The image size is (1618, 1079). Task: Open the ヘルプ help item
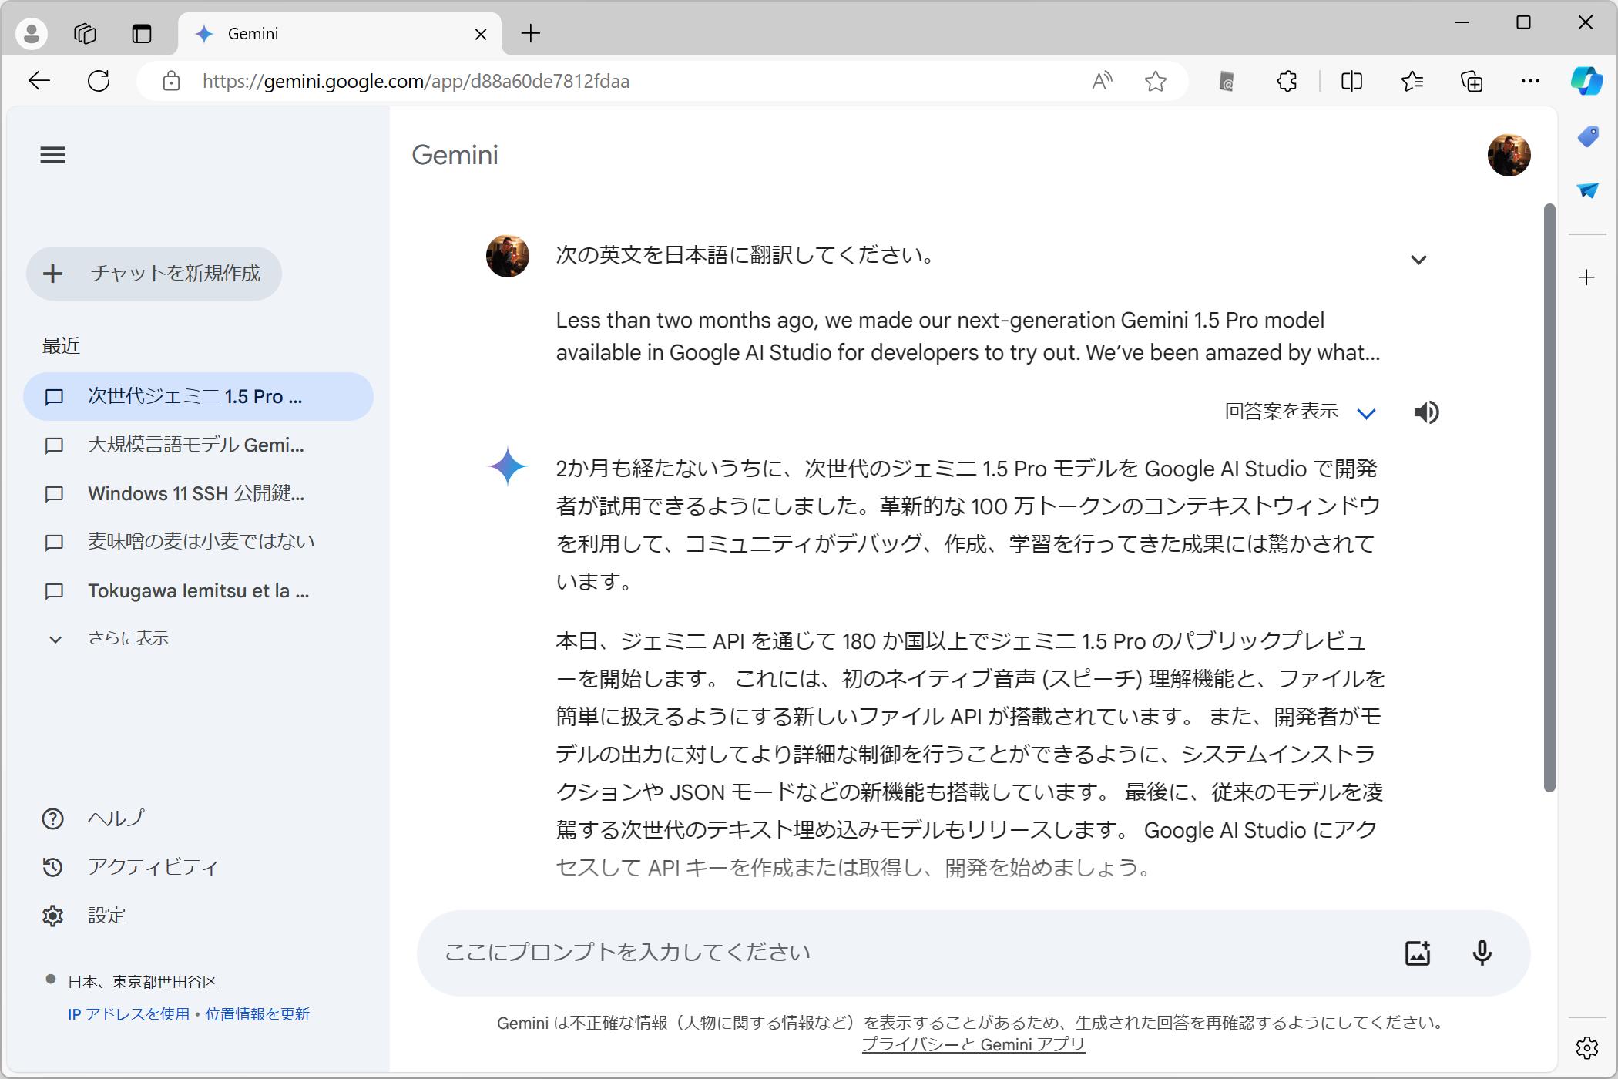(93, 818)
